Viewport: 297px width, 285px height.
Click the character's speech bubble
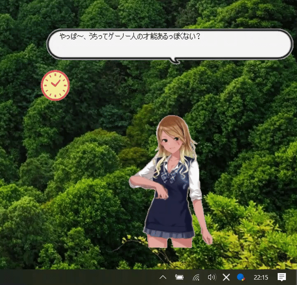[x=247, y=47]
